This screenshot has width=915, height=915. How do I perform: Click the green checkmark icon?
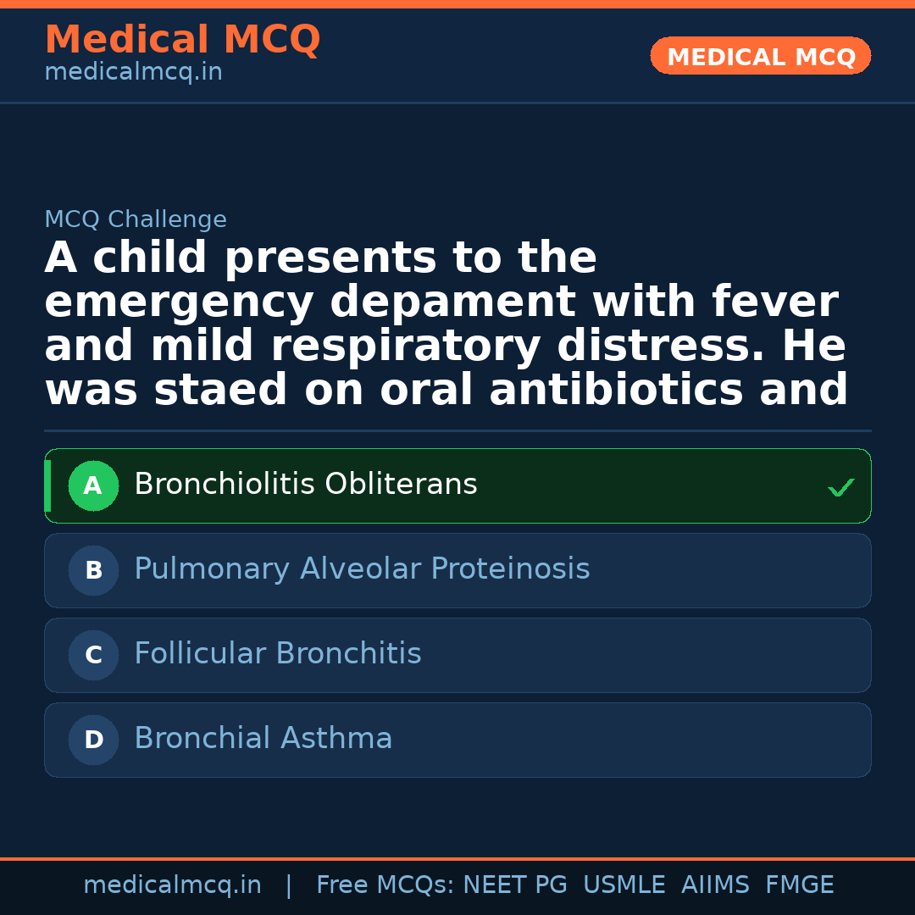click(840, 487)
